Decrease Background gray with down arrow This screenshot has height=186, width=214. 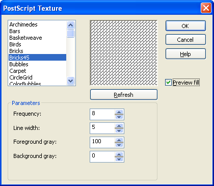[x=119, y=159]
